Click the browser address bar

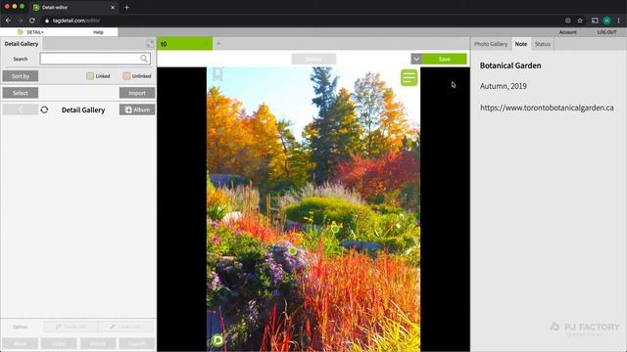point(300,21)
